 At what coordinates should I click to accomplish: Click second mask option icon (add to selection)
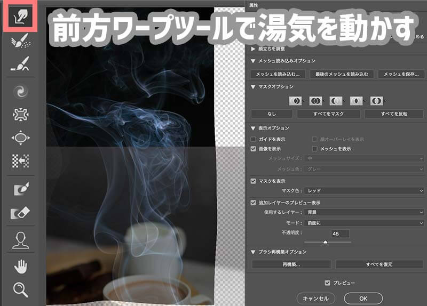pos(315,101)
